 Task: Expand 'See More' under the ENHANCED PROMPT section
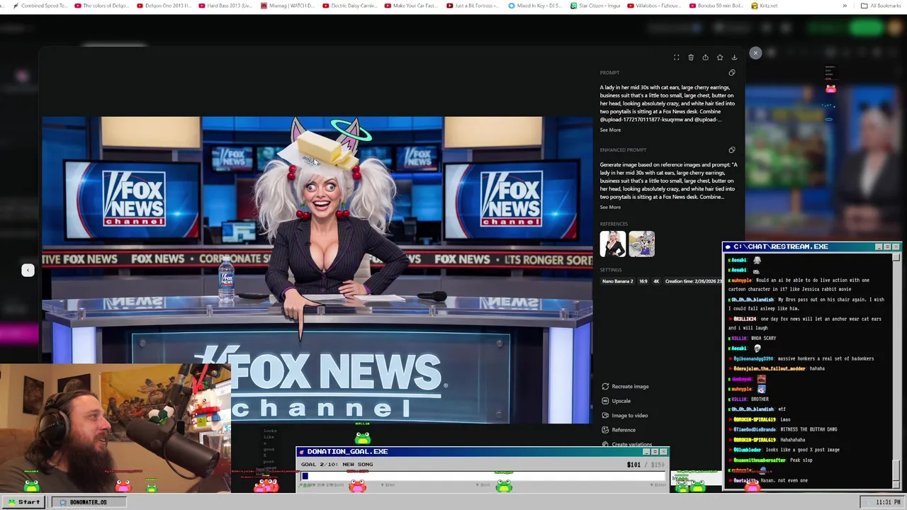(610, 207)
